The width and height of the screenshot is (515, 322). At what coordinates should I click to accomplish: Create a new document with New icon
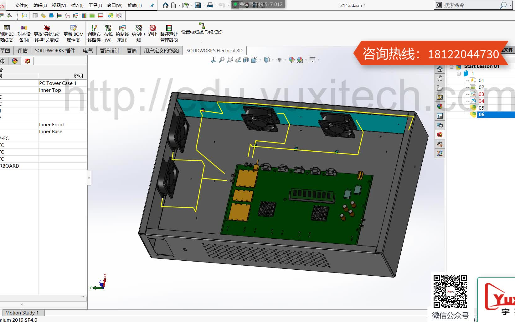pos(173,5)
